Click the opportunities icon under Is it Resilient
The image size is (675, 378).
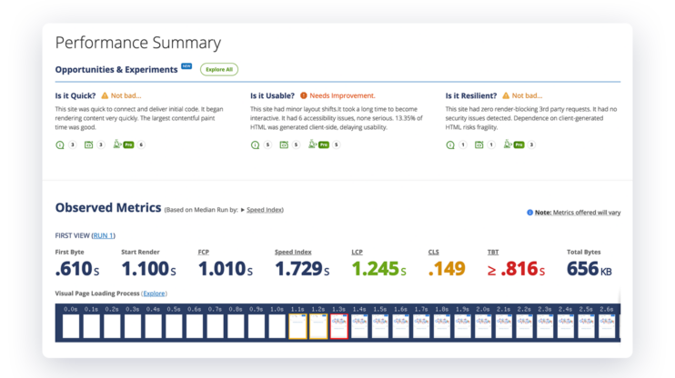(450, 144)
